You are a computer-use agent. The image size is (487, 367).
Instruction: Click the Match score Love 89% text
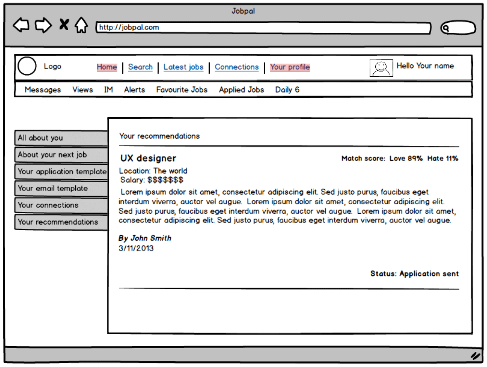382,158
